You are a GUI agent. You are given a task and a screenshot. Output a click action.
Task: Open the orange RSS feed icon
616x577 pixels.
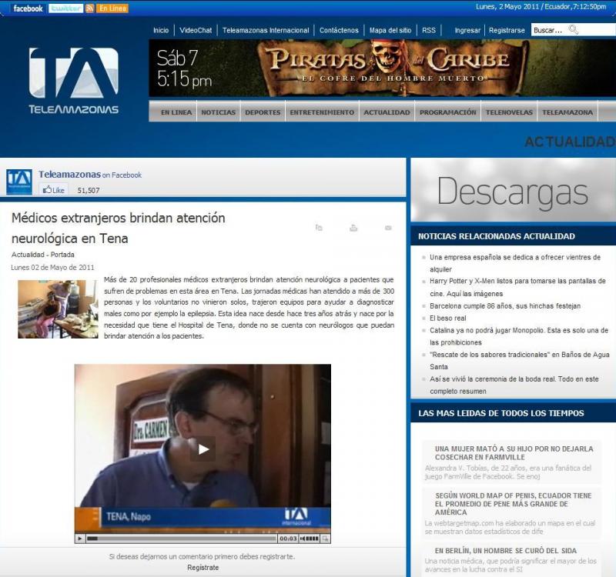(x=89, y=8)
